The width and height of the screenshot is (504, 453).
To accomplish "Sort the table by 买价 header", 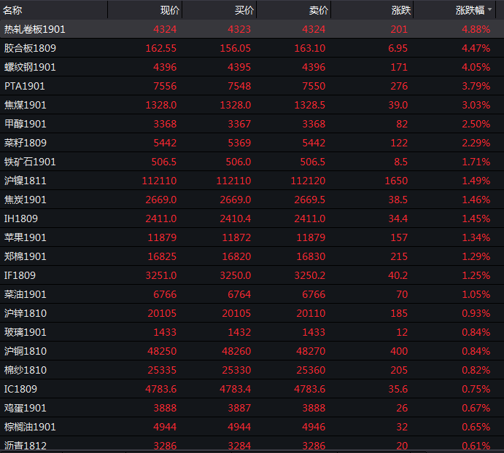I will (x=244, y=10).
